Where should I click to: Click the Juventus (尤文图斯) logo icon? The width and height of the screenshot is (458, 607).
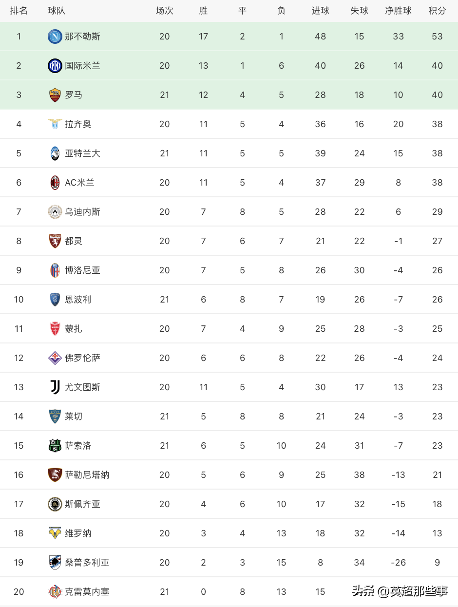click(x=55, y=387)
